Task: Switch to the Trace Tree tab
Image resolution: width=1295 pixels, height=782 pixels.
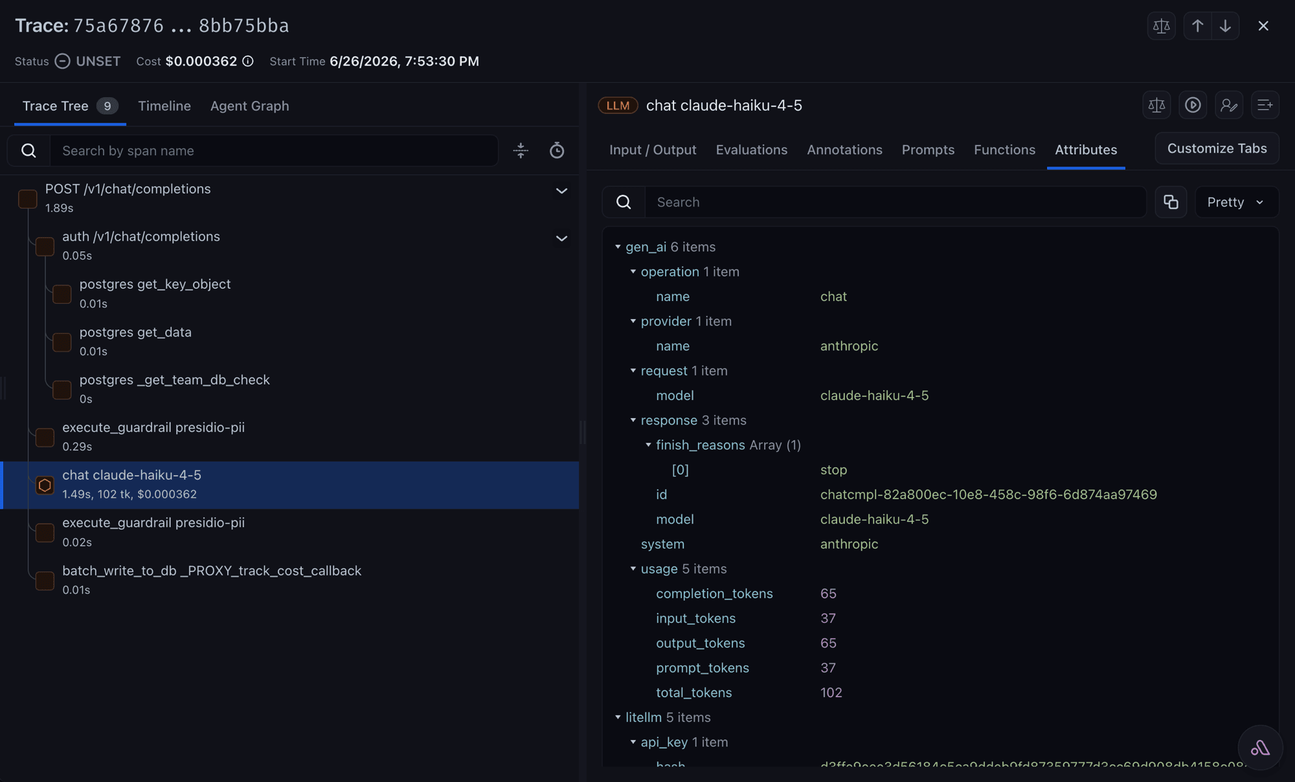Action: click(70, 106)
